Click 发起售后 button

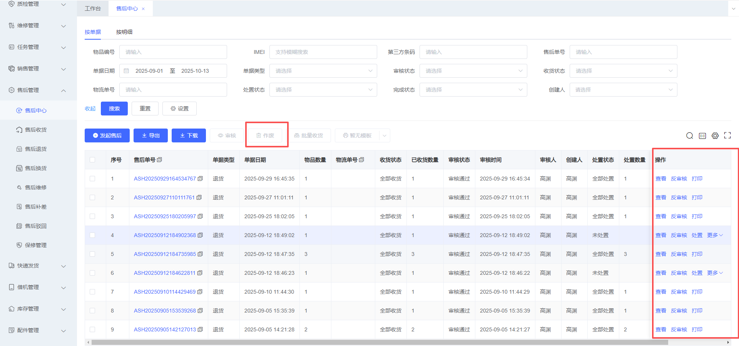(107, 135)
